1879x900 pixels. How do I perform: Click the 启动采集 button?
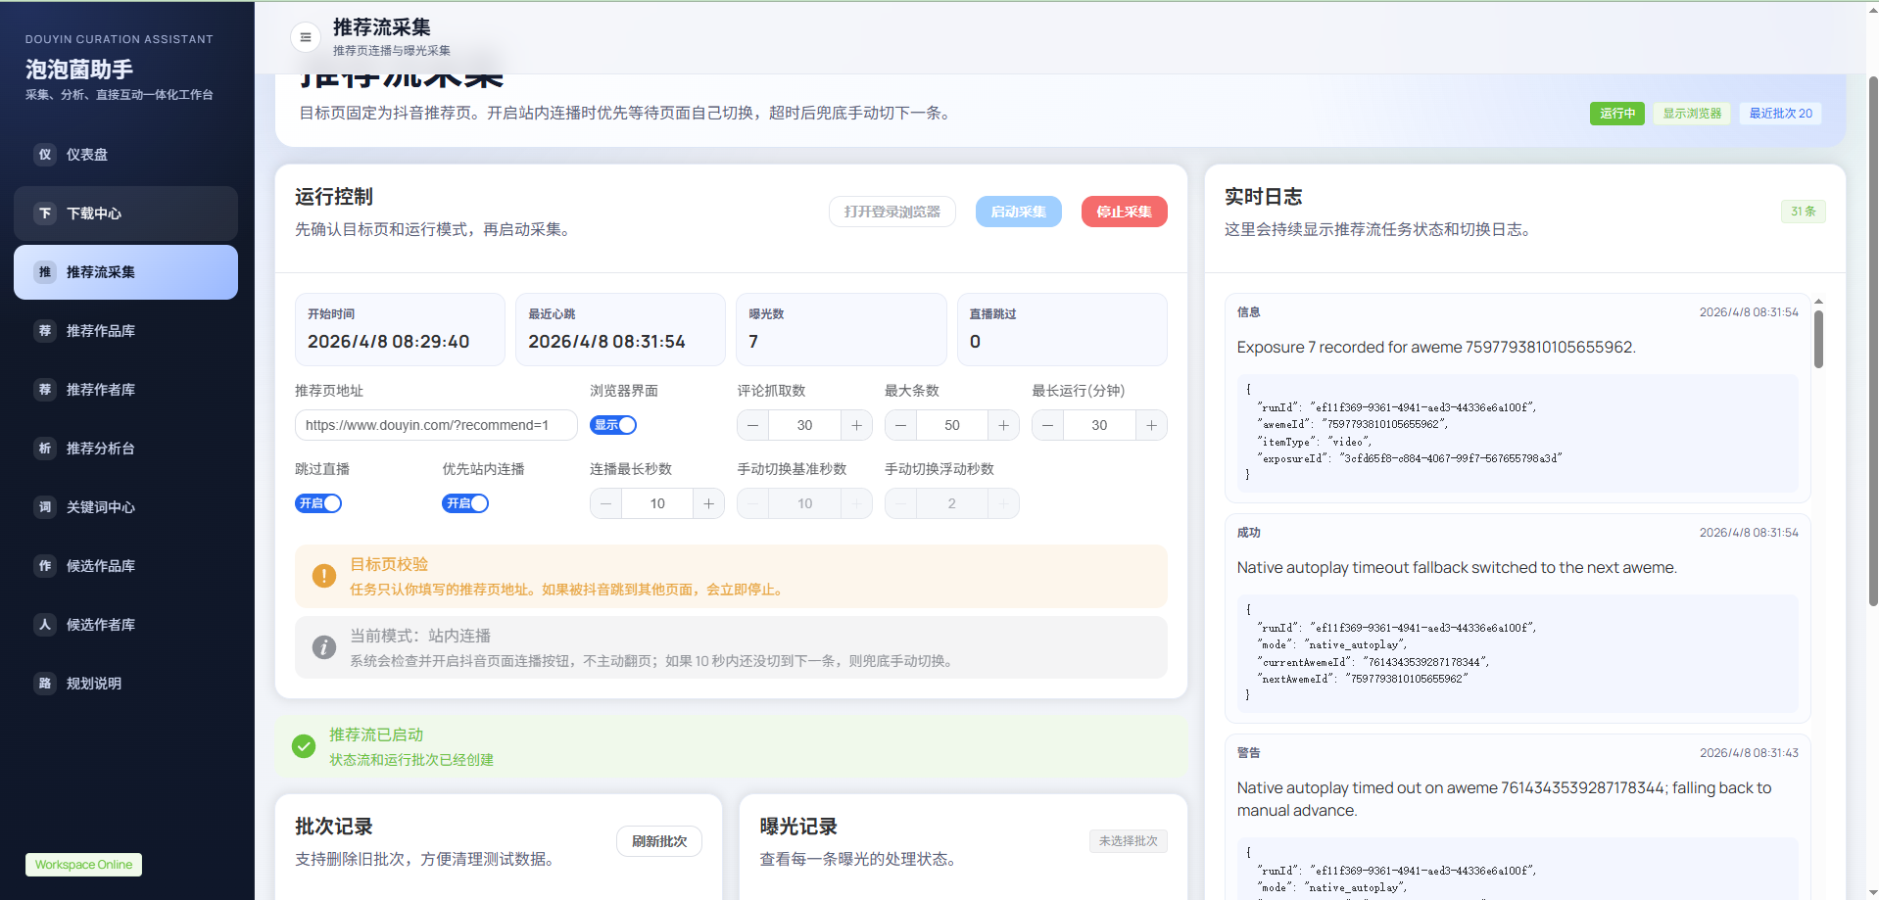coord(1019,212)
